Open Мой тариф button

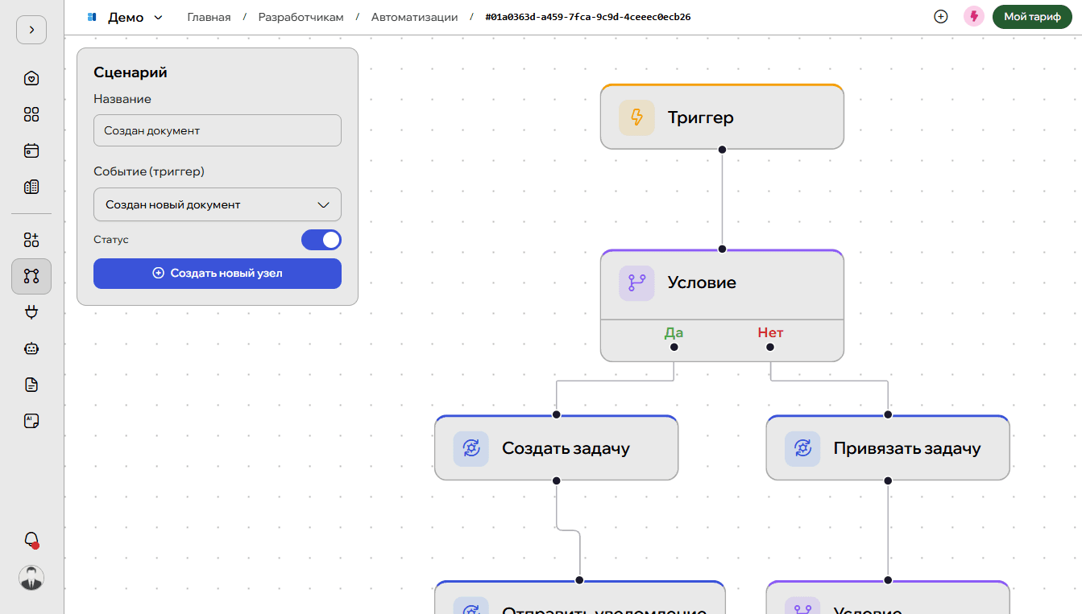(x=1032, y=17)
